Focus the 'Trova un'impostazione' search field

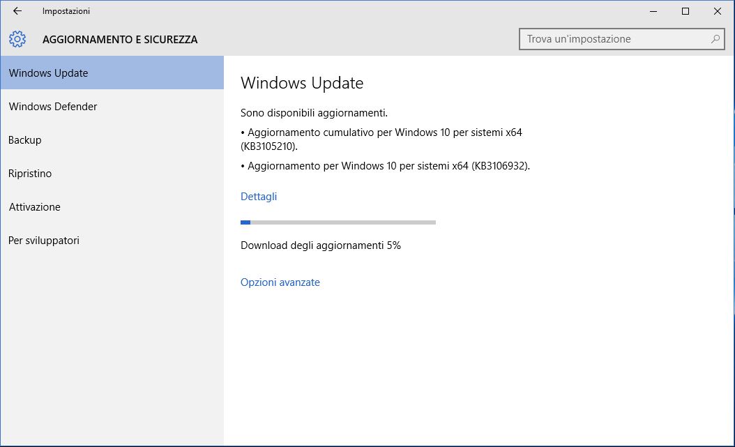(621, 39)
